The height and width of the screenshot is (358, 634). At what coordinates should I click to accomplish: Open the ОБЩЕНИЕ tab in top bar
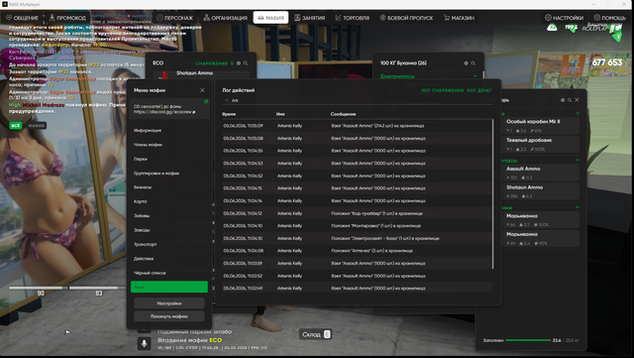click(22, 18)
